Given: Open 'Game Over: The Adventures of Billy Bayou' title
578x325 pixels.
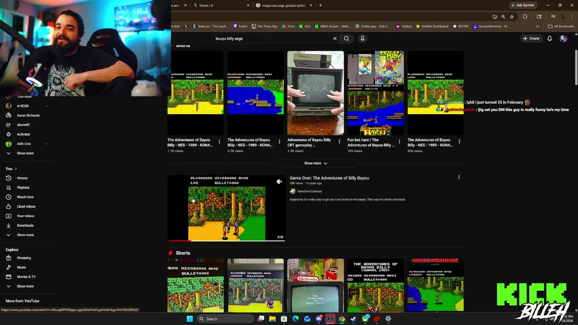Looking at the screenshot, I should (329, 178).
